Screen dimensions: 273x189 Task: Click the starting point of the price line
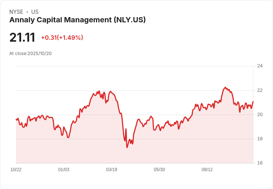(x=16, y=119)
